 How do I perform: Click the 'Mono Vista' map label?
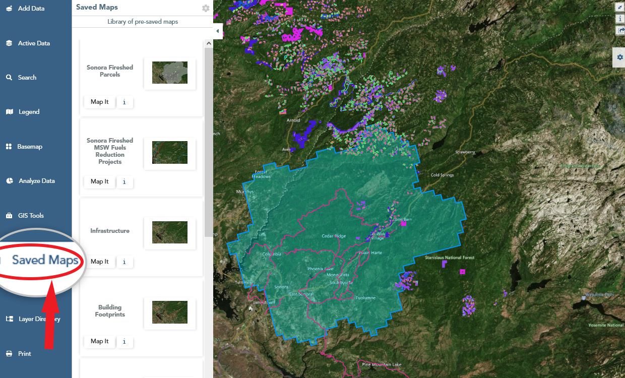pos(338,275)
